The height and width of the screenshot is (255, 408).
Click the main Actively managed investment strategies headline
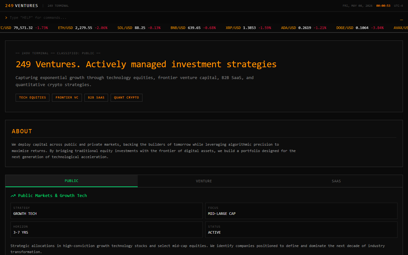point(146,64)
